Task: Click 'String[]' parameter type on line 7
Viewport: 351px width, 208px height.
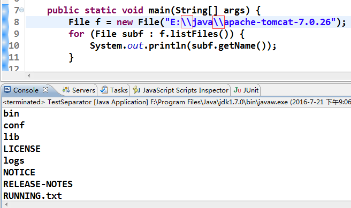Action: point(196,10)
